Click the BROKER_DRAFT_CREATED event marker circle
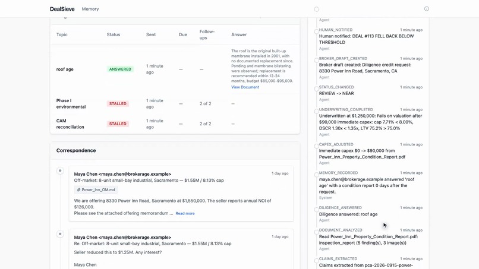Image resolution: width=479 pixels, height=269 pixels. [x=317, y=60]
